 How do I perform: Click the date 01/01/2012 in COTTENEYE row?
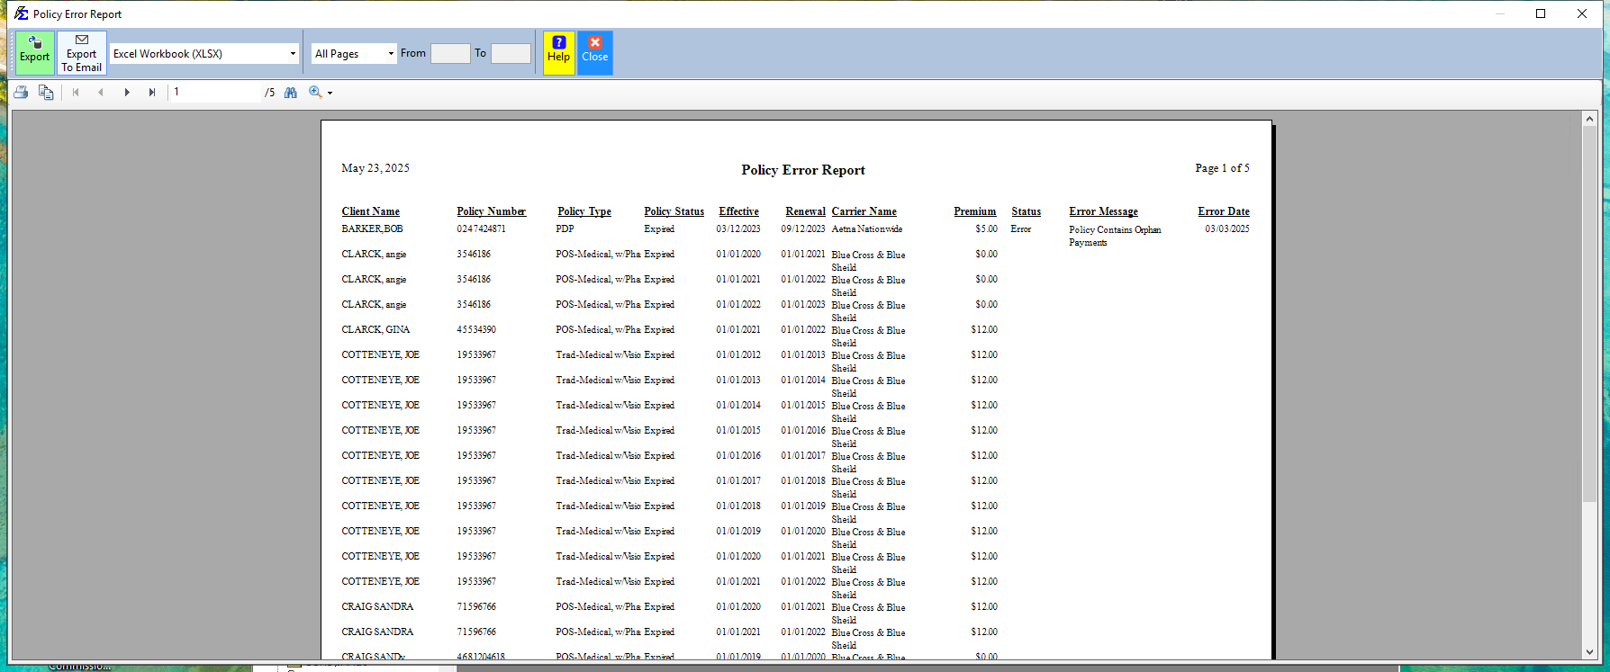pos(738,355)
